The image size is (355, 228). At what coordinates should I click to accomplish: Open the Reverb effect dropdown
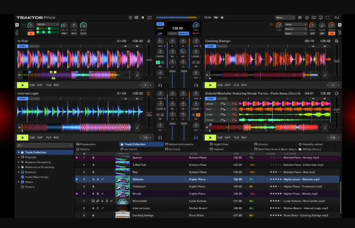(296, 29)
